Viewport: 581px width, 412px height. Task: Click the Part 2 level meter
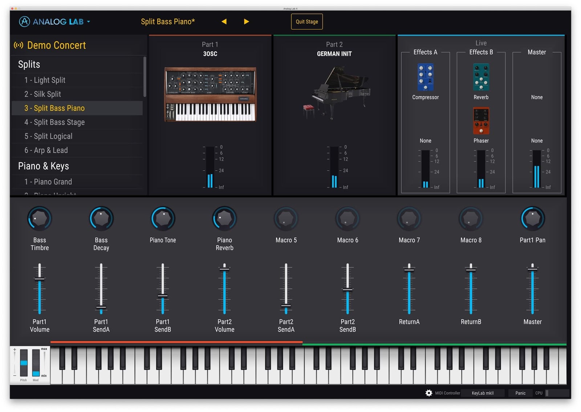tap(334, 167)
